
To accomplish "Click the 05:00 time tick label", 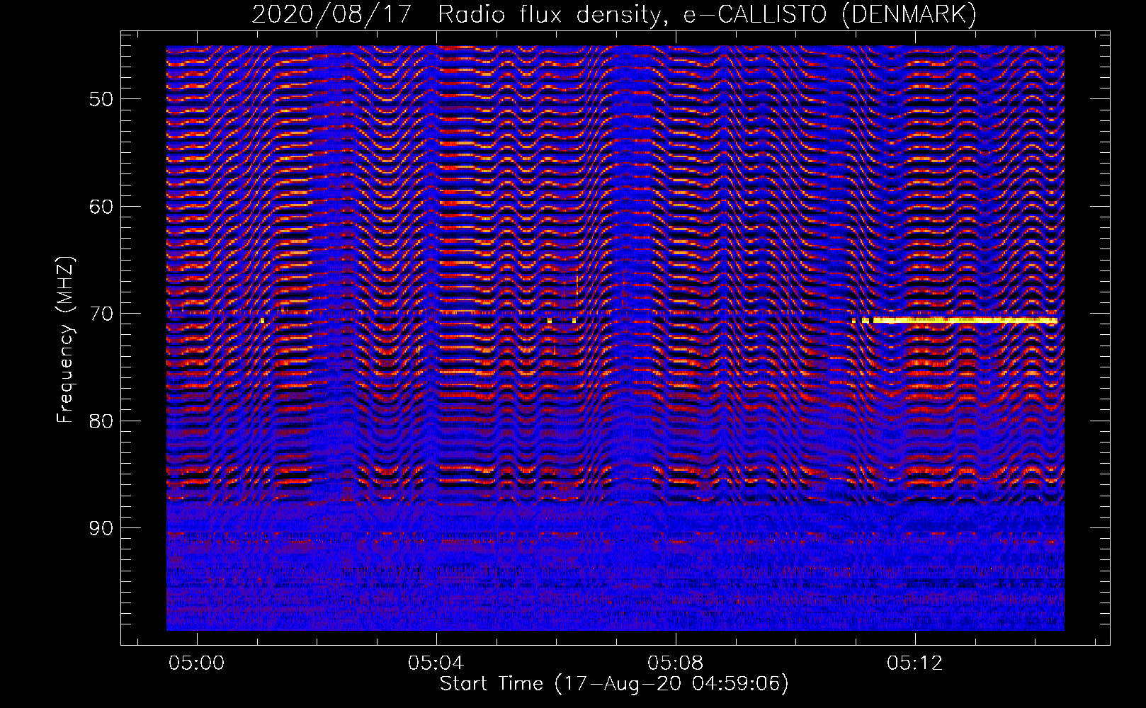I will 197,663.
